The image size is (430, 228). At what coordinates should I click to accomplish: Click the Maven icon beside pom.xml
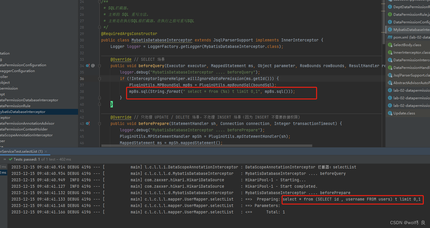pos(390,37)
